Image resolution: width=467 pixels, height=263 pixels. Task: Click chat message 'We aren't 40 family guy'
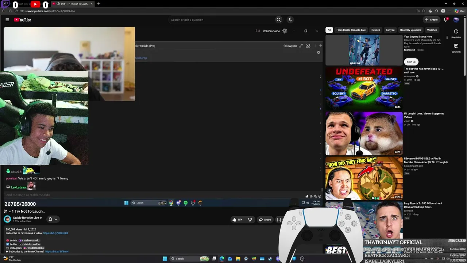coord(43,178)
